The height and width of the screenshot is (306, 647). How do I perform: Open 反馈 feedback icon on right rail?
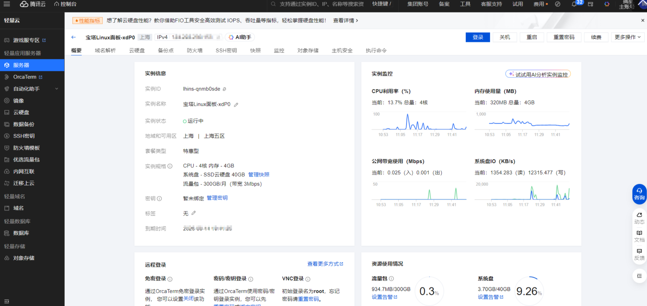pos(639,254)
